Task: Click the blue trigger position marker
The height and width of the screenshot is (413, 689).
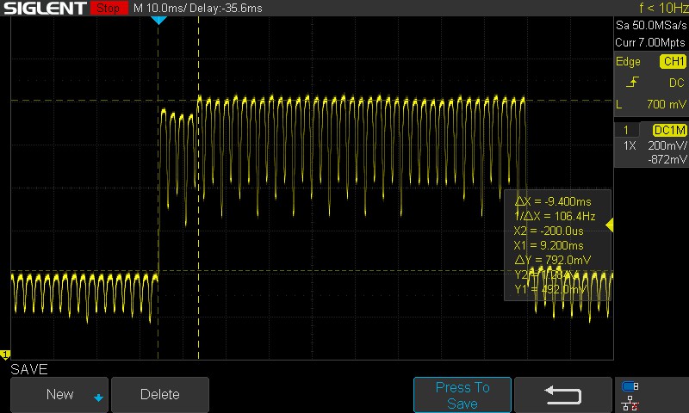Action: click(x=158, y=19)
